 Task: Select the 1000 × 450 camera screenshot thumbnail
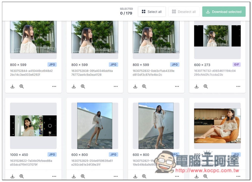click(33, 126)
